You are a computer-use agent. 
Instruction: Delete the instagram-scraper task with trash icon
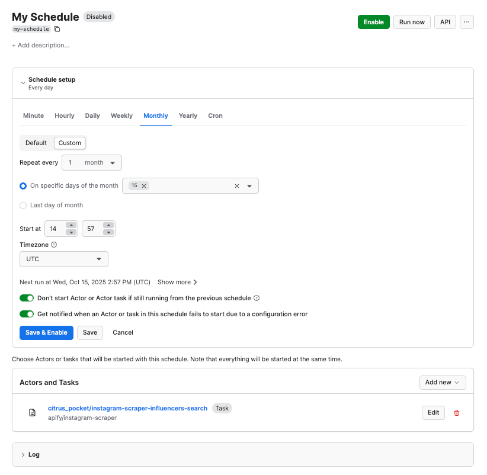[x=457, y=413]
